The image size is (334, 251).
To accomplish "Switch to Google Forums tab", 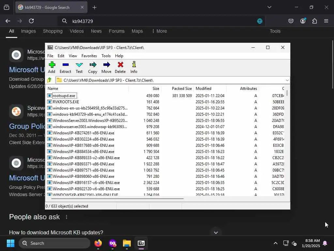I will [x=117, y=31].
